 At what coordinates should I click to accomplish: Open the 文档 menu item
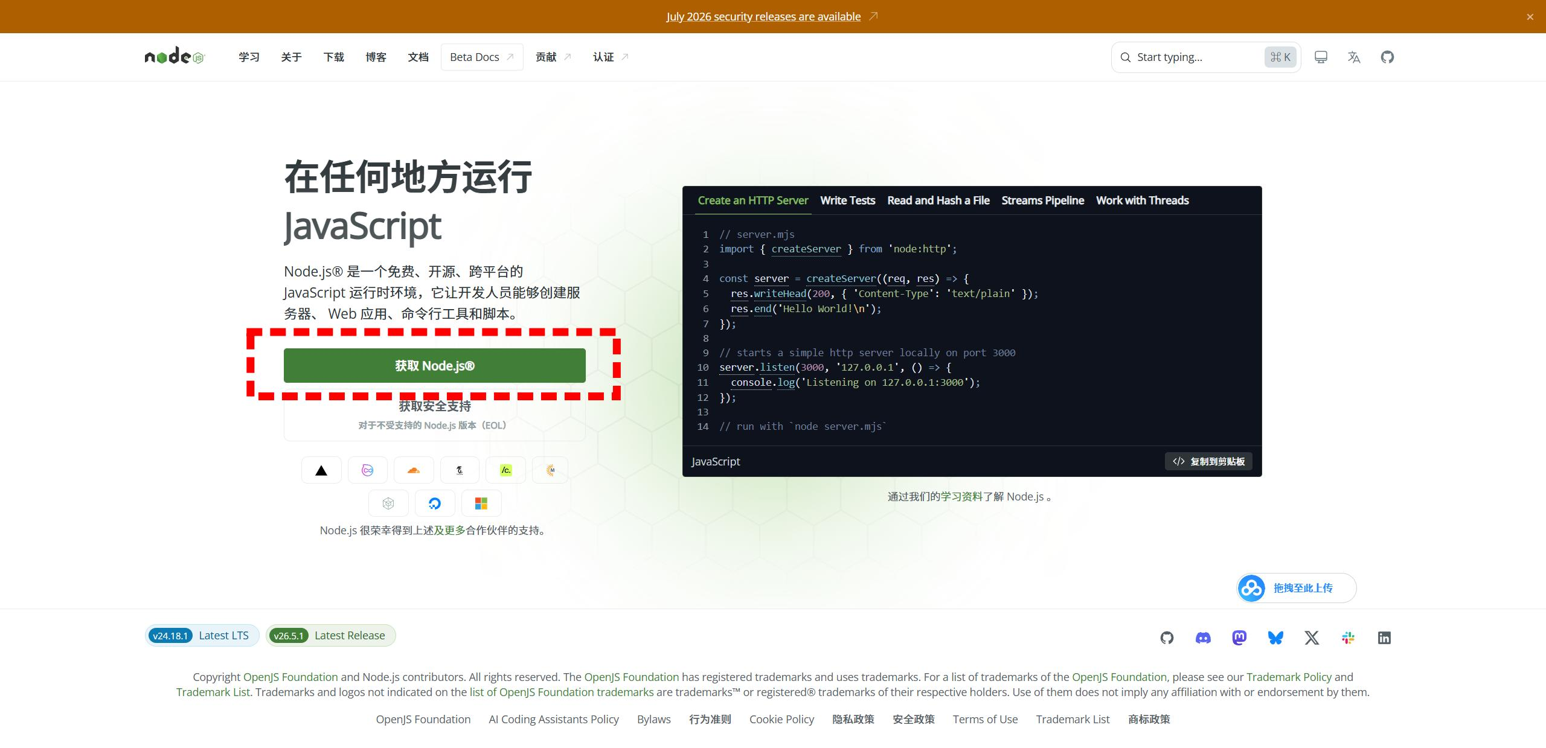tap(418, 57)
